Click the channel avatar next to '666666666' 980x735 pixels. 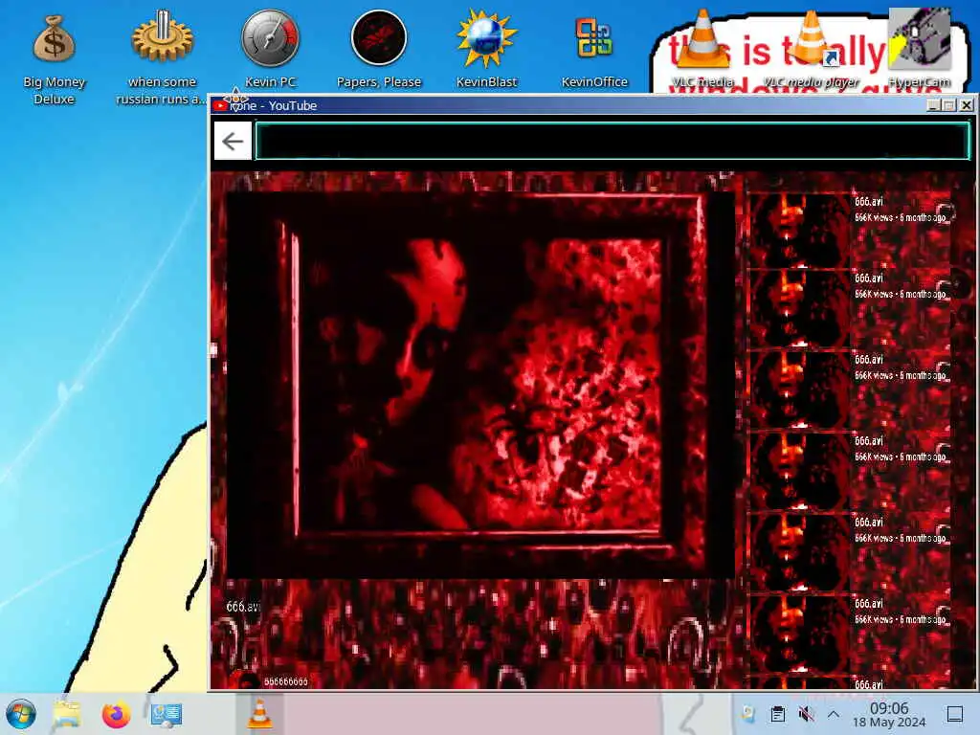pyautogui.click(x=245, y=680)
